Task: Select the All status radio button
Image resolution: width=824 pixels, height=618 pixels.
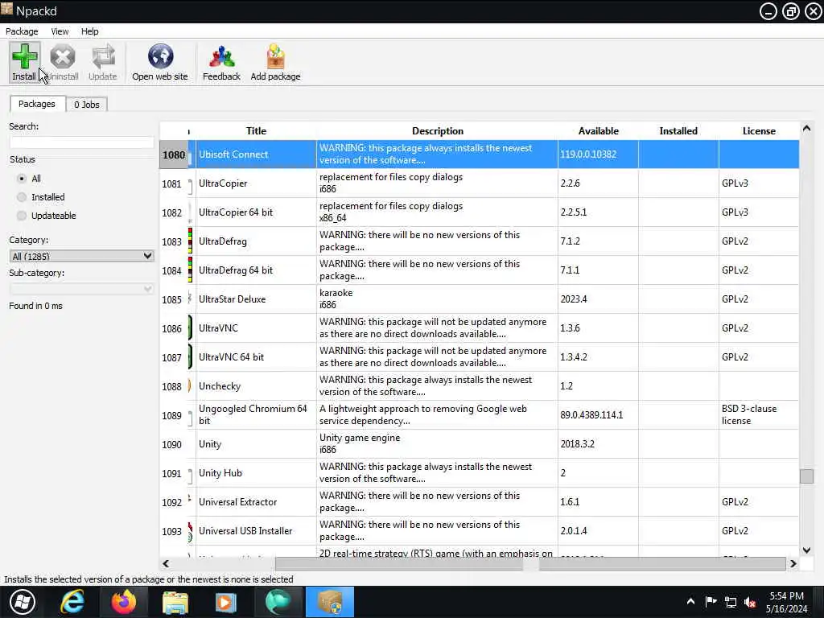Action: click(x=22, y=179)
